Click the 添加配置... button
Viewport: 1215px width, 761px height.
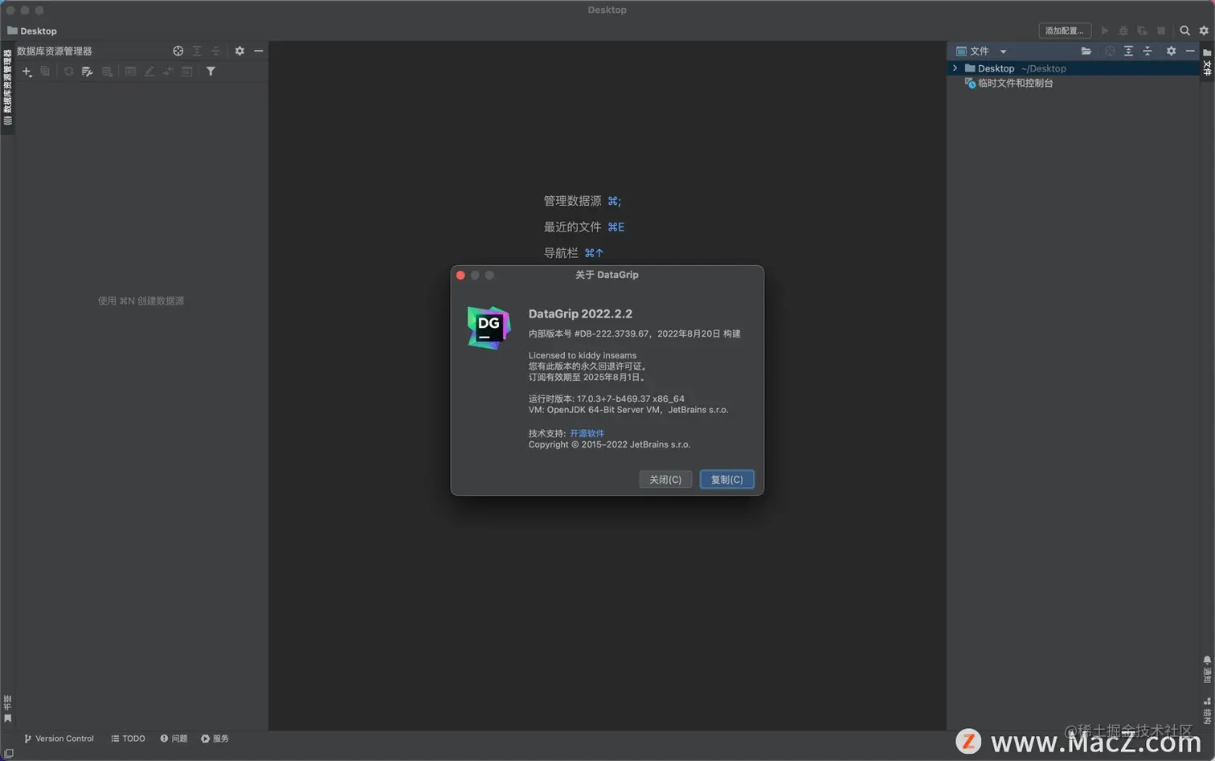pos(1064,31)
